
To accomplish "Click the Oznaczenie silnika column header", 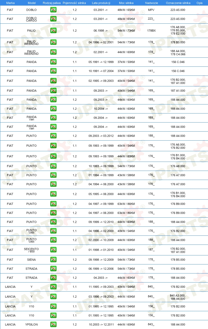I will (x=178, y=3).
